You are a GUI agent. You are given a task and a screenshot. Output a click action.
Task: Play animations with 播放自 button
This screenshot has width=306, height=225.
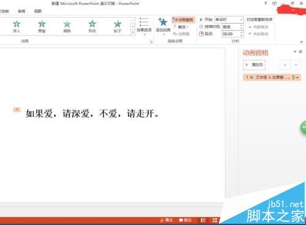click(254, 65)
